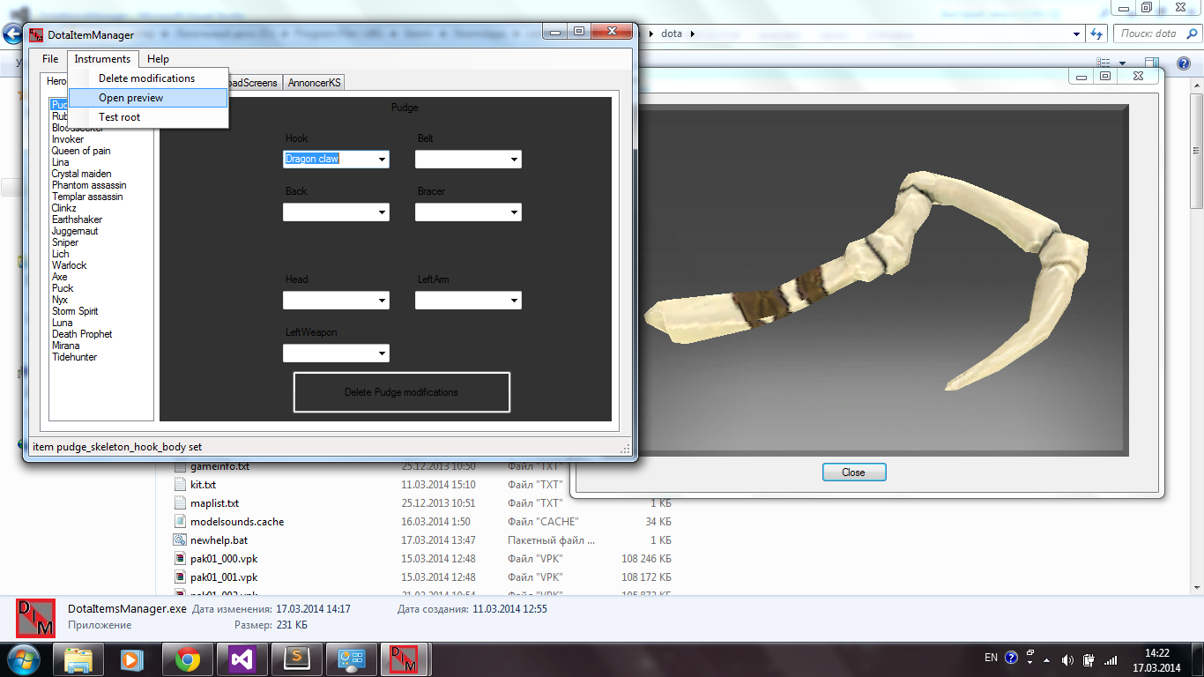Expand the Hook combo box arrow

382,160
